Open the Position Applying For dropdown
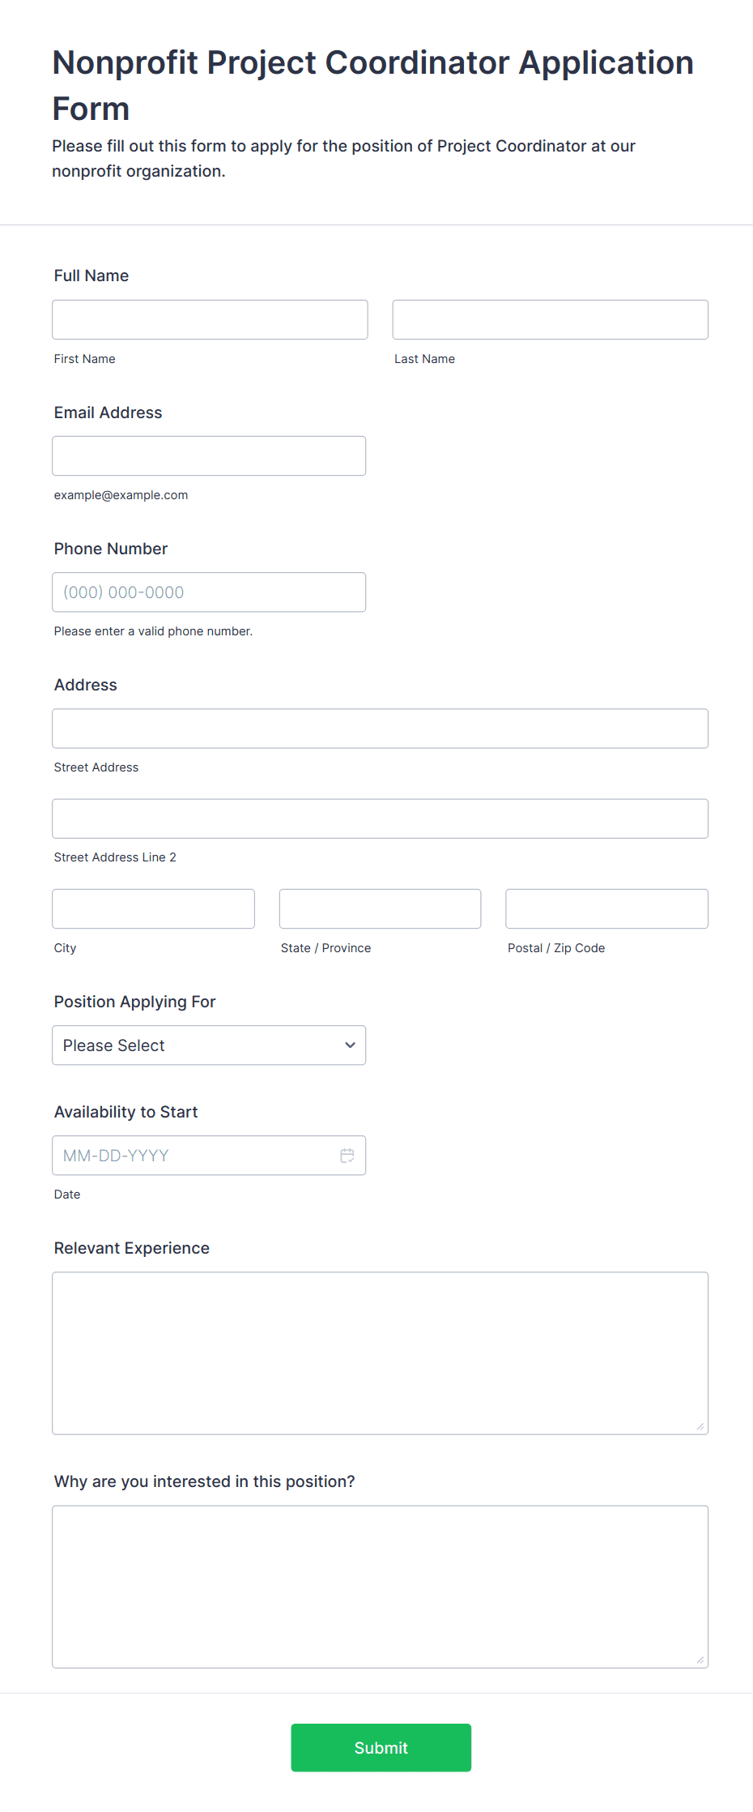Screen dimensions: 753x1812 coord(208,1045)
